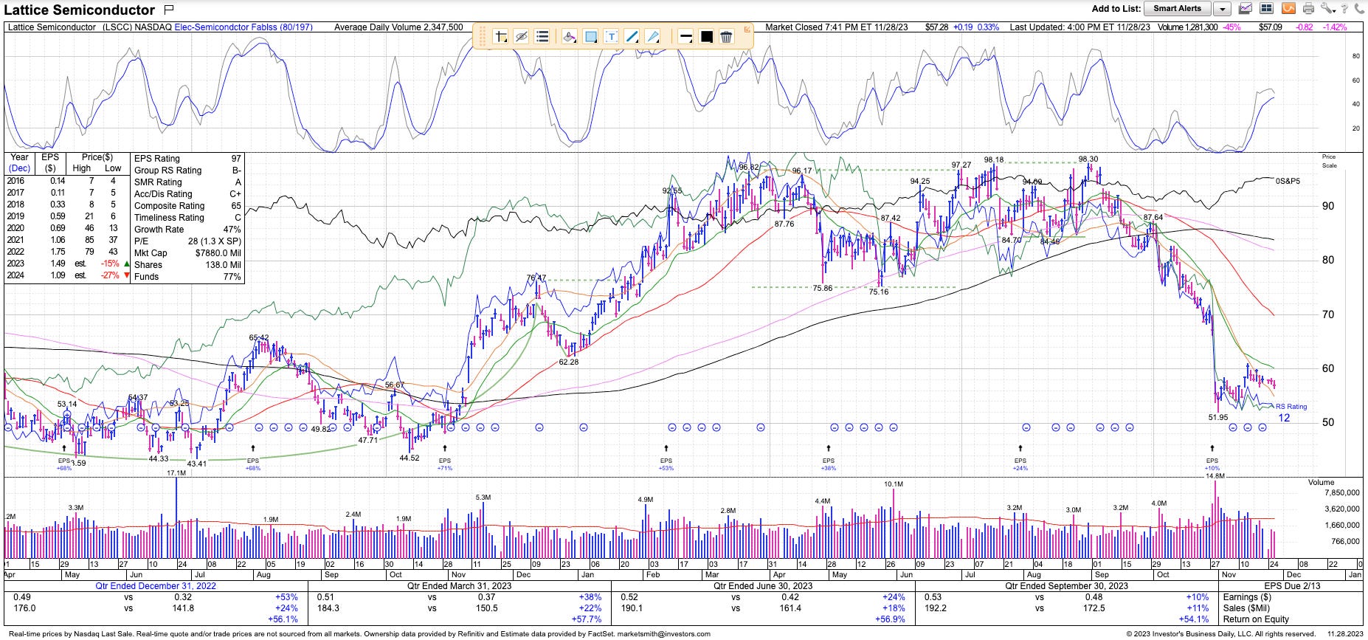The height and width of the screenshot is (640, 1368).
Task: Select the Qtr Ended September 30, 2023 header
Action: point(1066,586)
